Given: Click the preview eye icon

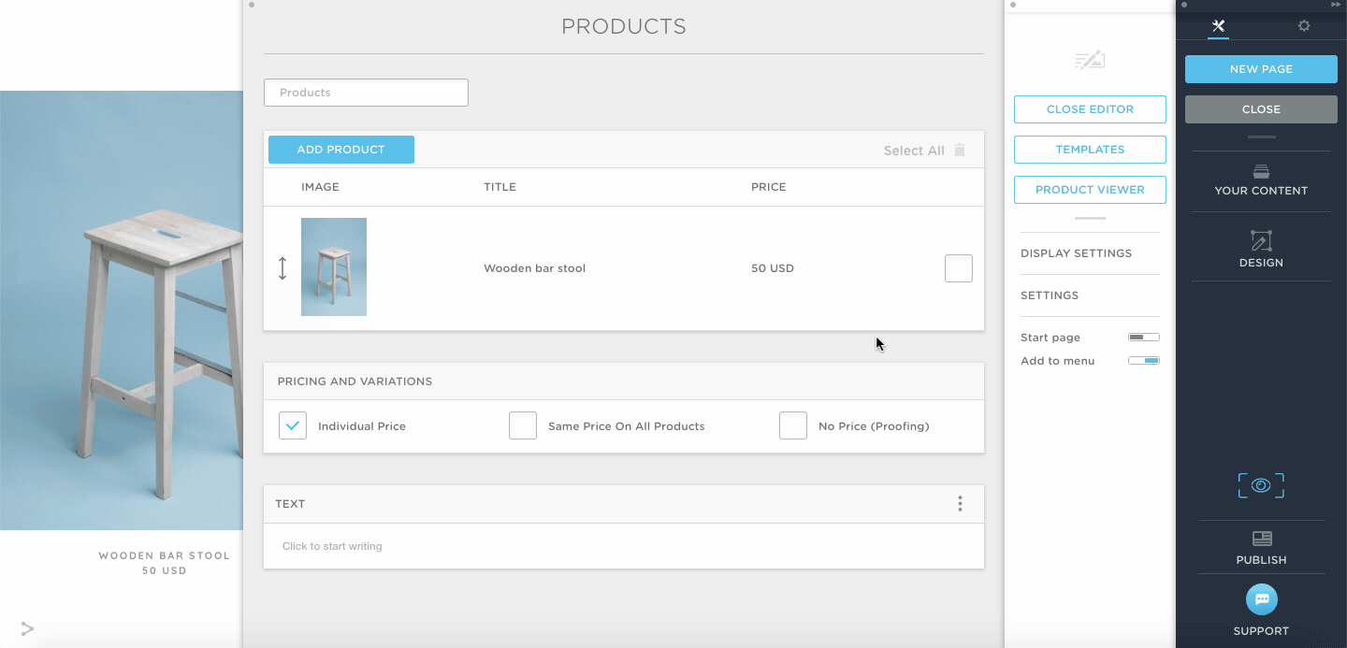Looking at the screenshot, I should tap(1261, 485).
